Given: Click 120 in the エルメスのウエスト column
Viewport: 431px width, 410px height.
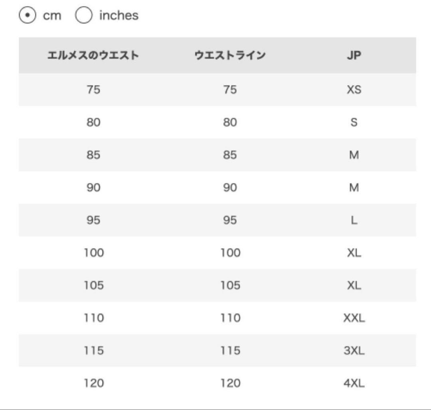Looking at the screenshot, I should click(93, 383).
